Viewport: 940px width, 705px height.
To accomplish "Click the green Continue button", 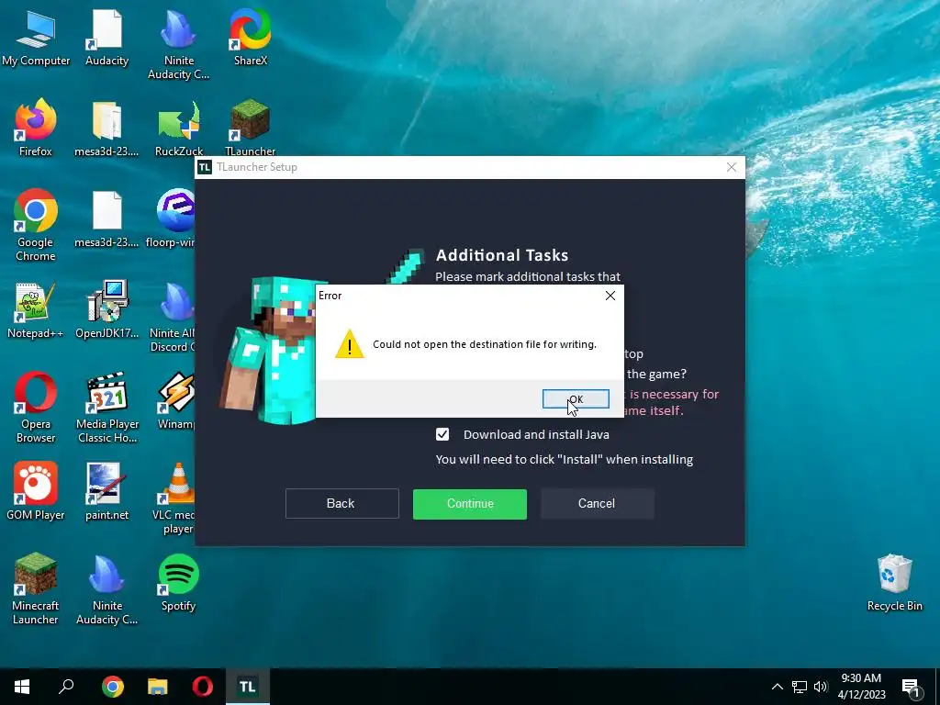I will [x=470, y=504].
